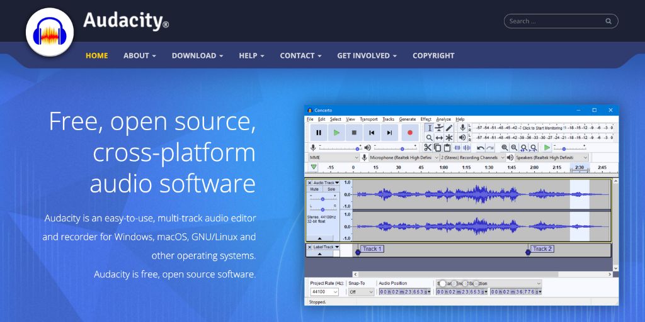Mute the Audio Track
Screen dimensions: 645x322
(314, 189)
